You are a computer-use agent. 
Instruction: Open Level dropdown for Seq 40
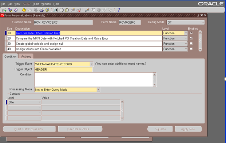186,49
